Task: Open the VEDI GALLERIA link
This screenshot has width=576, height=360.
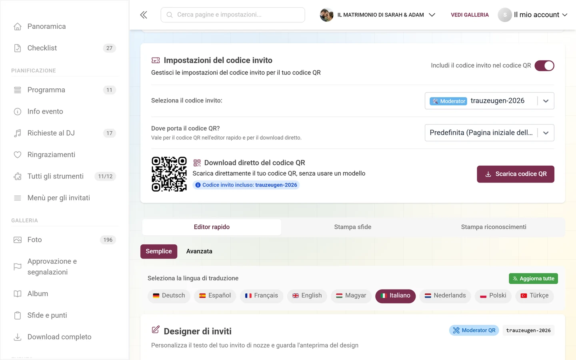Action: click(470, 15)
